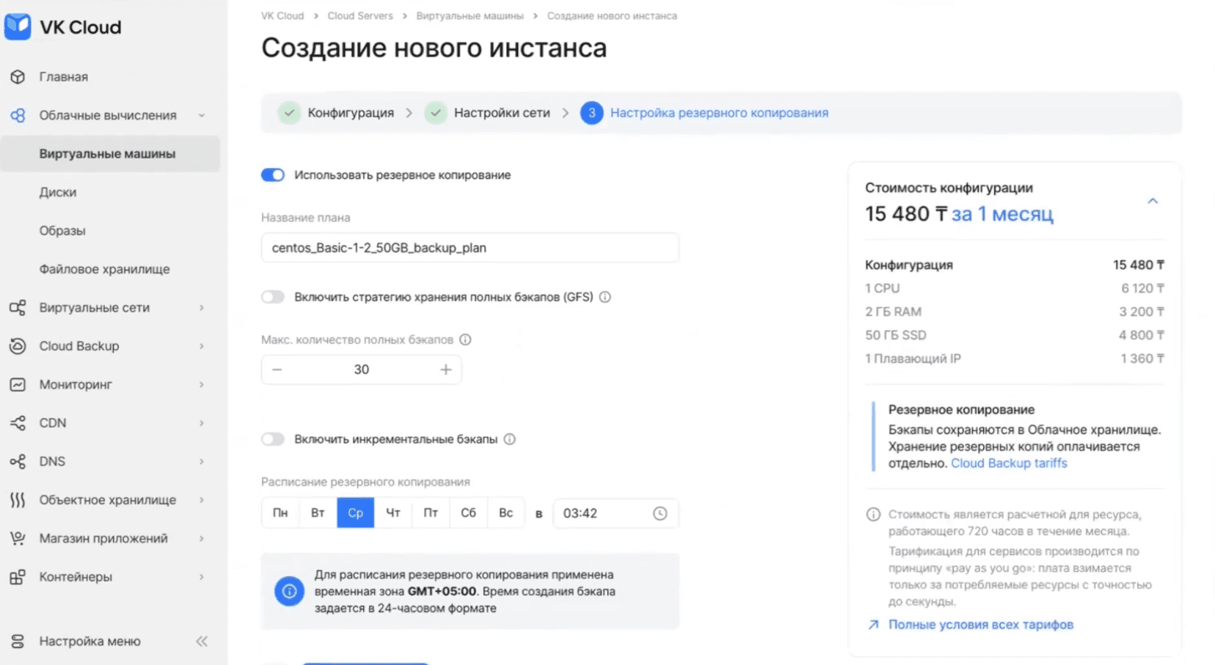
Task: Open Cloud Backup tariffs link
Action: (1009, 463)
